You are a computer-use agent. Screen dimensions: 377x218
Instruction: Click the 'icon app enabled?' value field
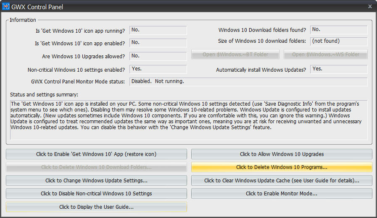pyautogui.click(x=158, y=43)
